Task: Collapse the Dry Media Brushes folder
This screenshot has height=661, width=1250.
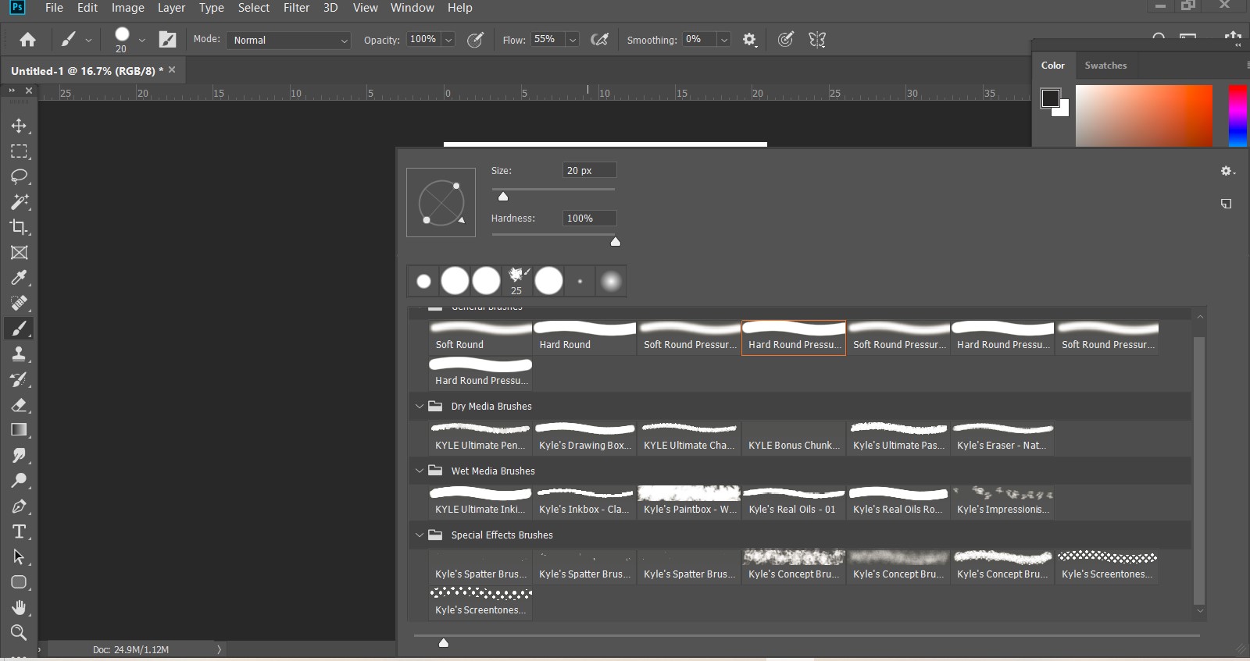Action: click(x=420, y=407)
